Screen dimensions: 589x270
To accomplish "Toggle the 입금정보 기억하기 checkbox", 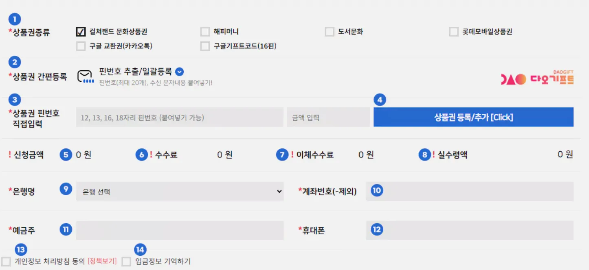I will pyautogui.click(x=127, y=261).
